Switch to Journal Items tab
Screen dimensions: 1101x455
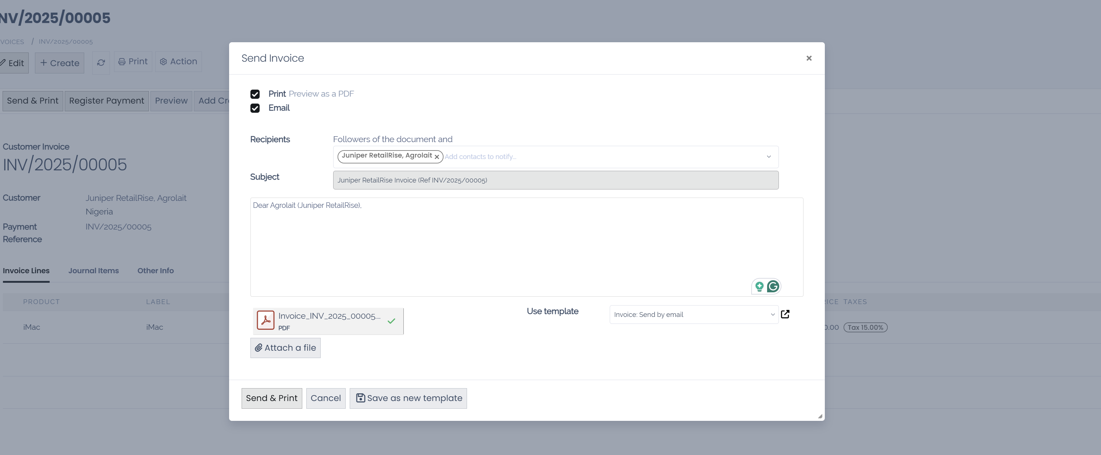93,271
